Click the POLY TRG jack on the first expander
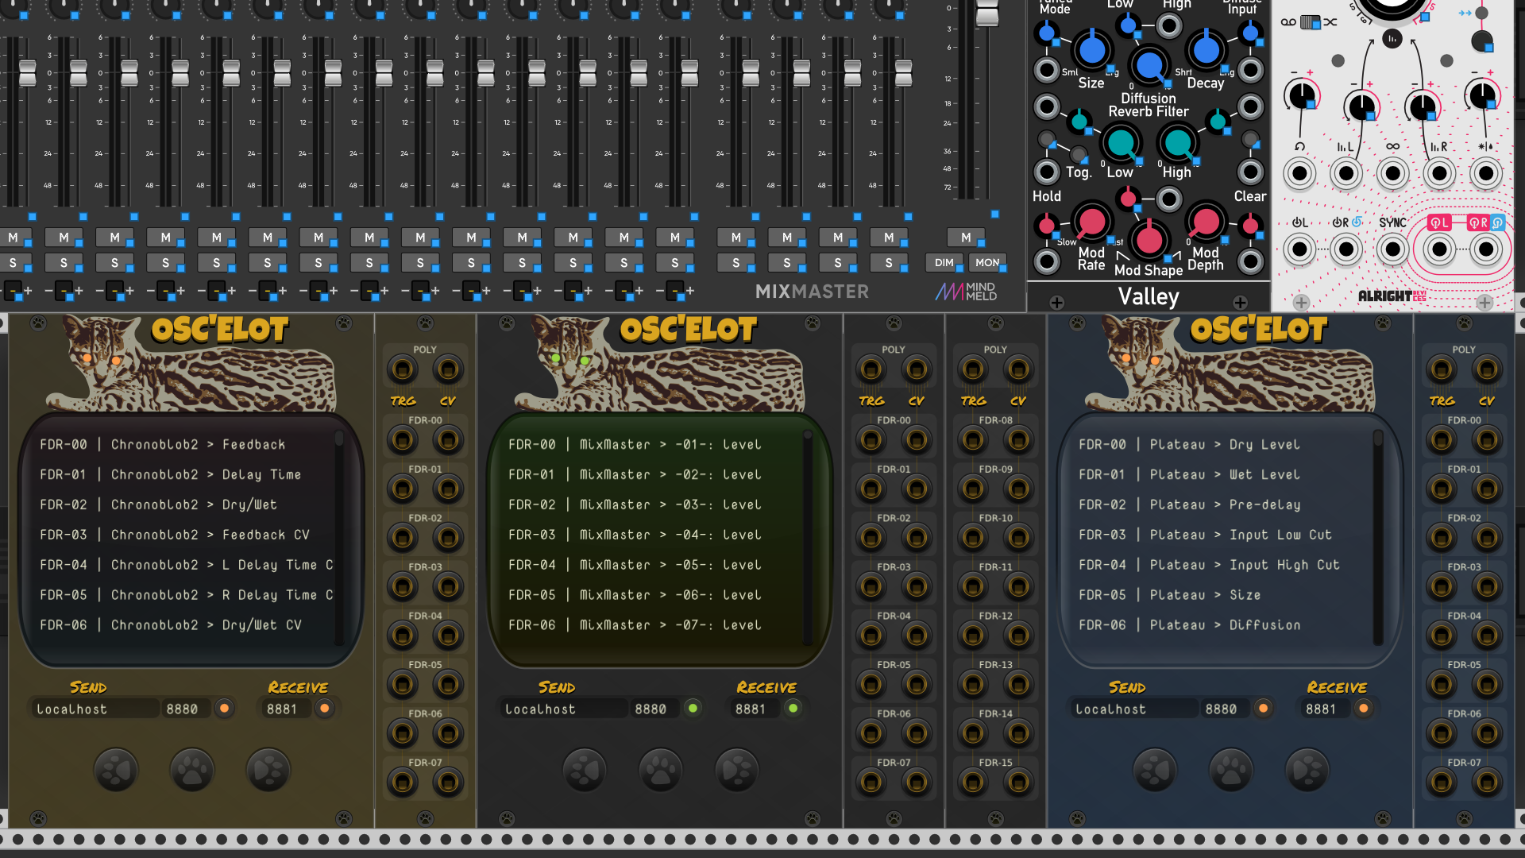This screenshot has width=1525, height=858. coord(403,369)
